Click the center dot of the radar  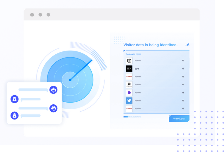point(70,80)
